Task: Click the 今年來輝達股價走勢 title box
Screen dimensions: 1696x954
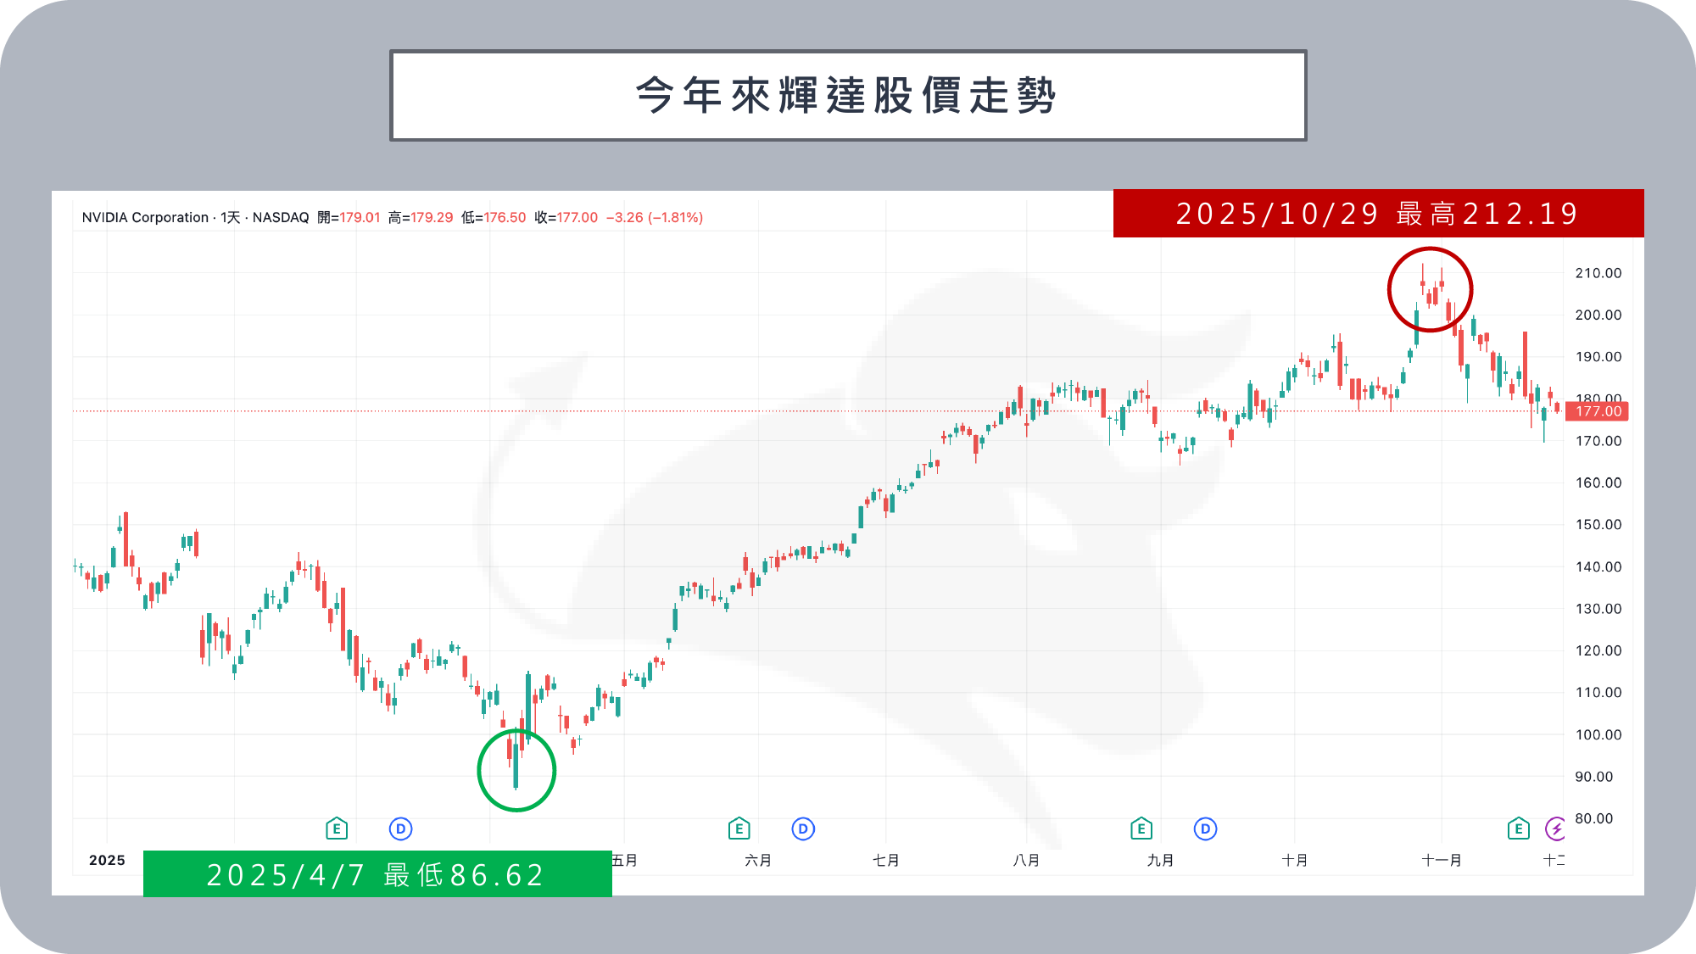Action: coord(847,95)
